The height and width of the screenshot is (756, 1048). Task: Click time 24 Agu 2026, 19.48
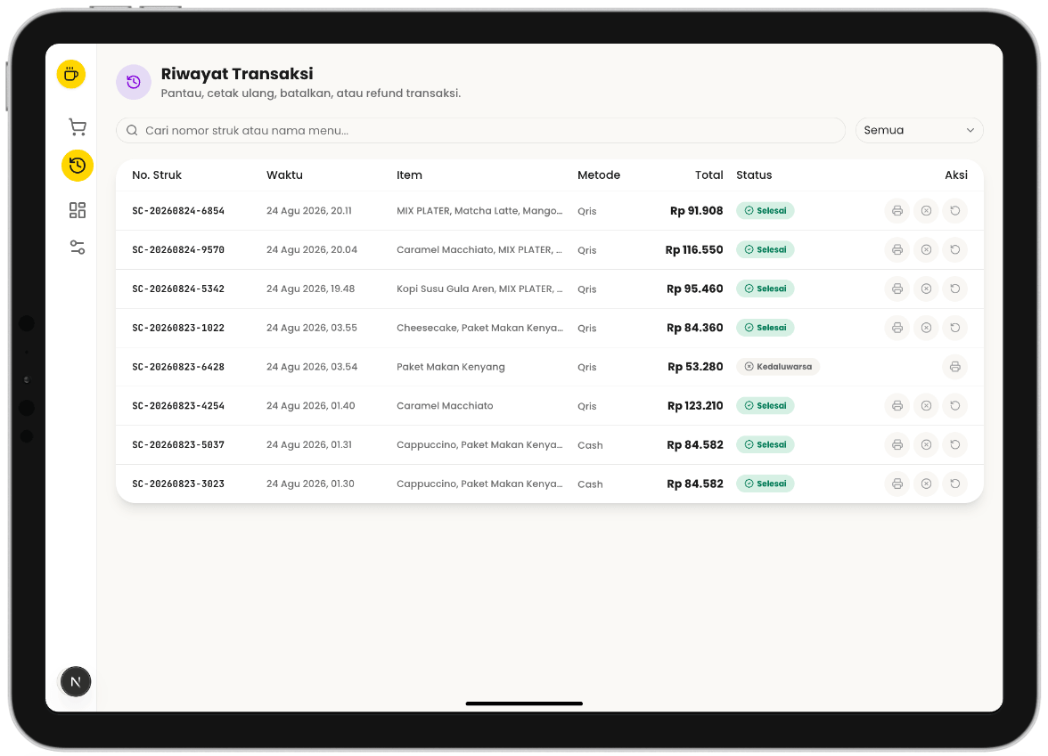(310, 289)
